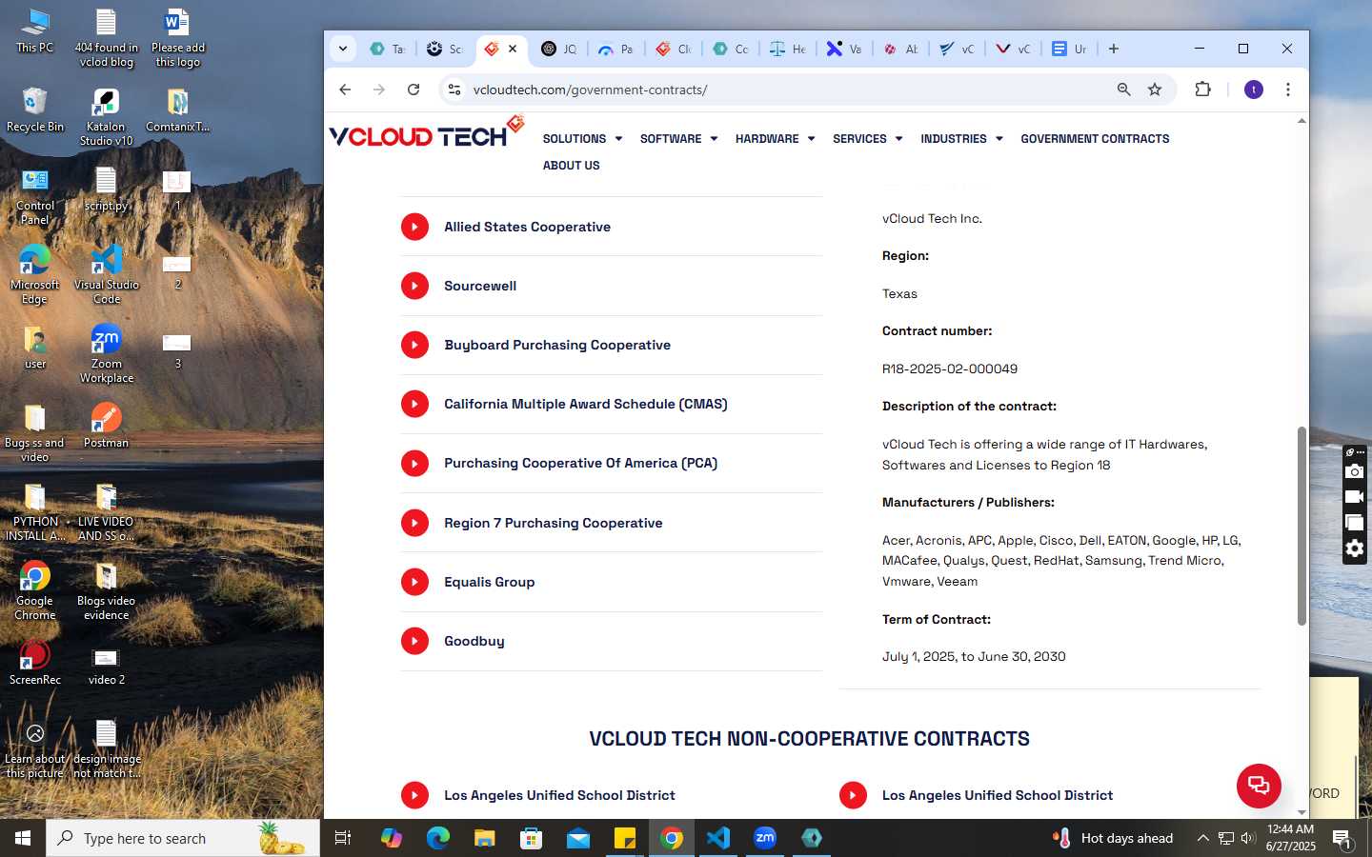
Task: Expand Region 7 Purchasing Cooperative row
Action: [611, 523]
